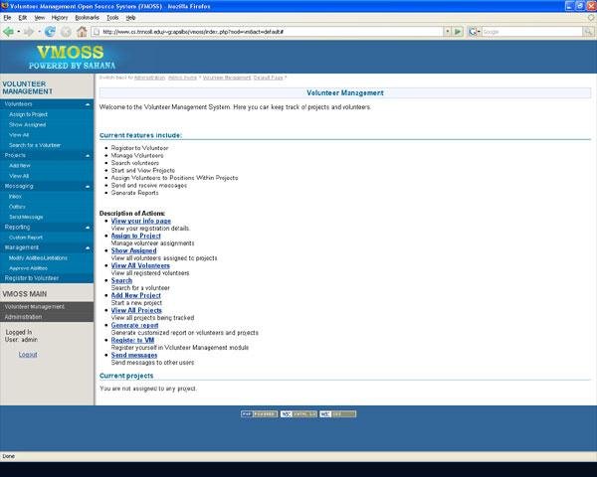Open the Forward history dropdown arrow

point(39,32)
